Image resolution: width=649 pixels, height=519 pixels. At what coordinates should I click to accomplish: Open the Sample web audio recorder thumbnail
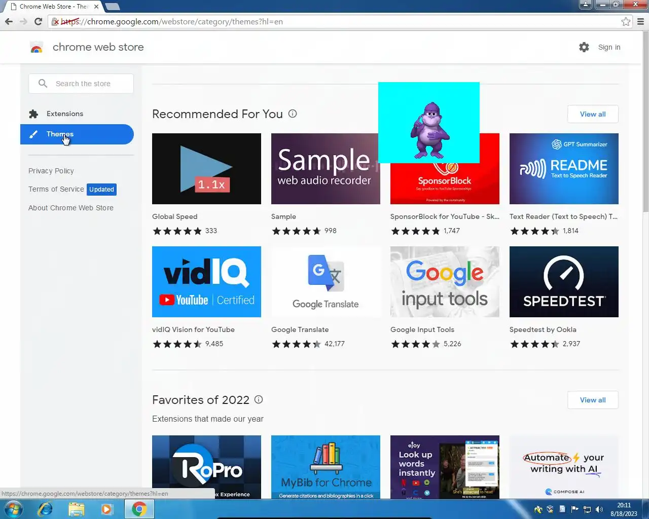click(326, 169)
